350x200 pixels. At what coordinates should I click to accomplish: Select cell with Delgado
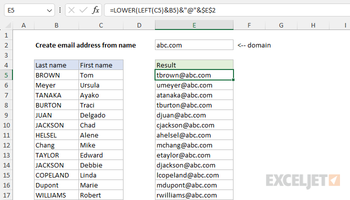101,115
